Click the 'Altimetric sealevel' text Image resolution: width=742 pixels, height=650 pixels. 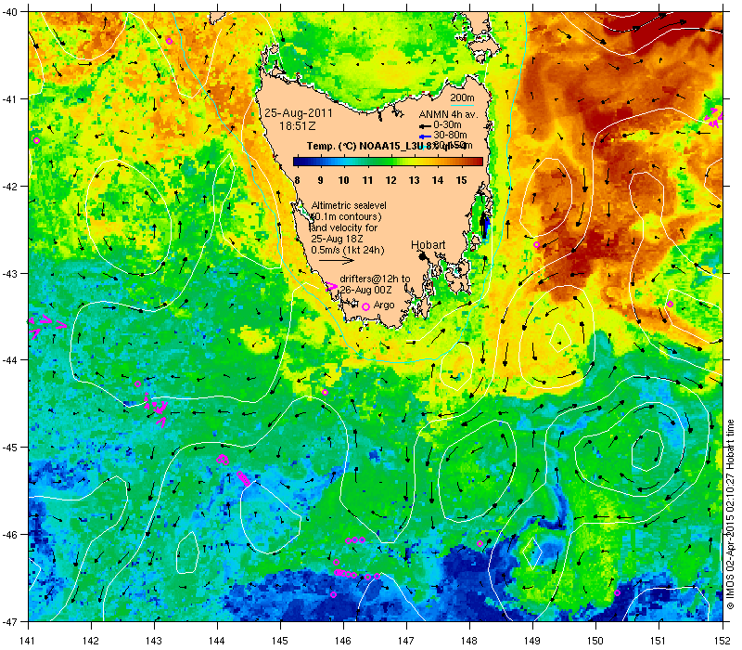point(349,205)
